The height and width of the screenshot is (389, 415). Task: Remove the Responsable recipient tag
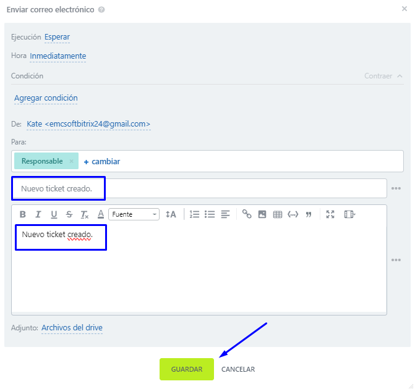[x=71, y=161]
